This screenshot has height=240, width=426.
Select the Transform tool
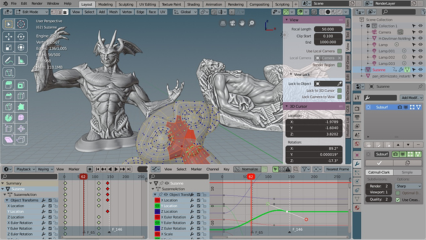21,48
